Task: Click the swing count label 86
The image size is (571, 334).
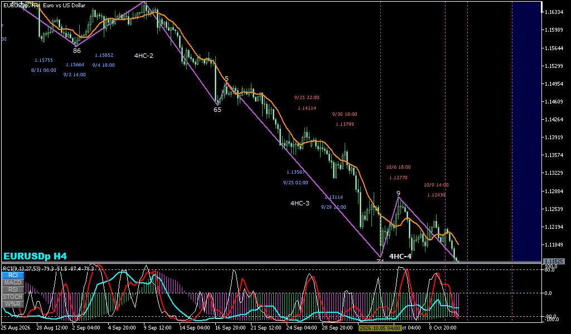Action: [77, 51]
